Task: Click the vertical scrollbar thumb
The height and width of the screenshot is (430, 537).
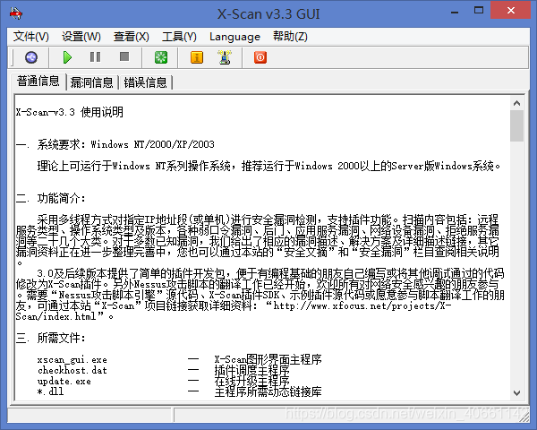Action: pyautogui.click(x=516, y=125)
